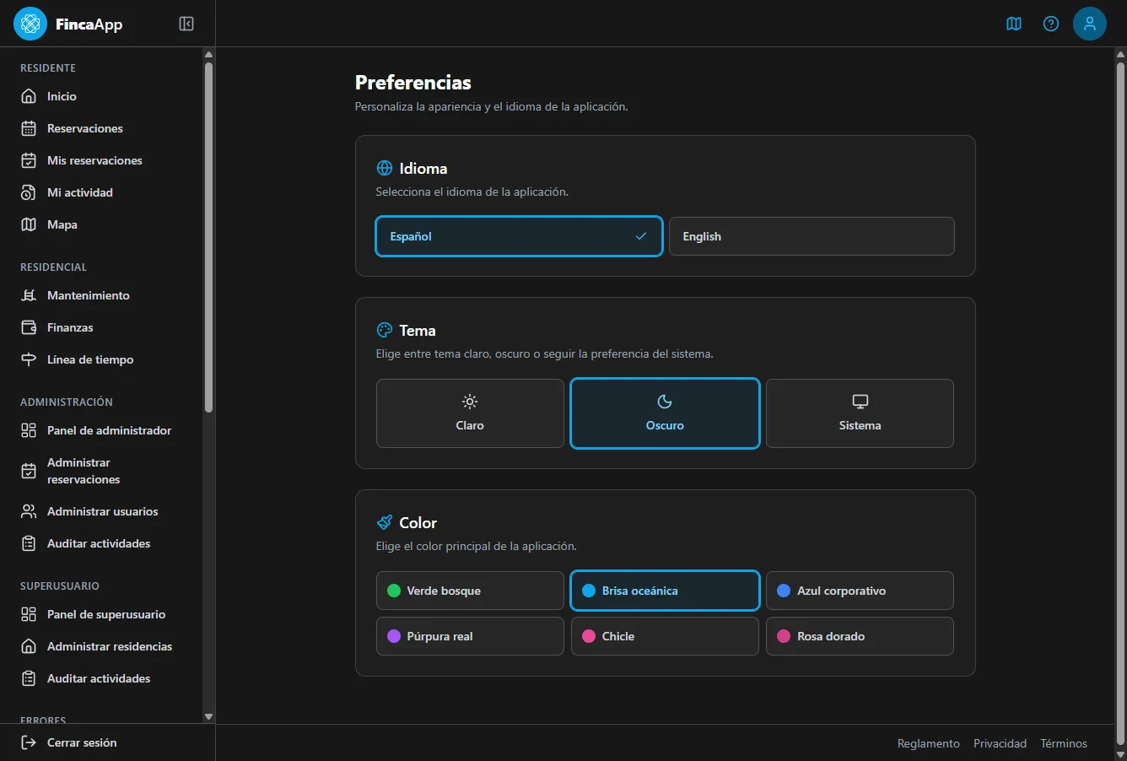This screenshot has width=1127, height=761.
Task: Click the Mapa sidebar icon
Action: point(29,224)
